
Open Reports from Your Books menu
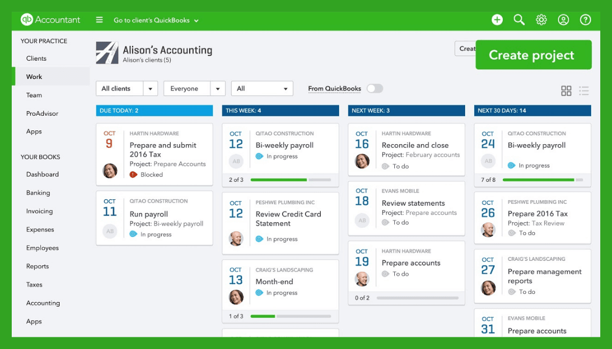37,266
